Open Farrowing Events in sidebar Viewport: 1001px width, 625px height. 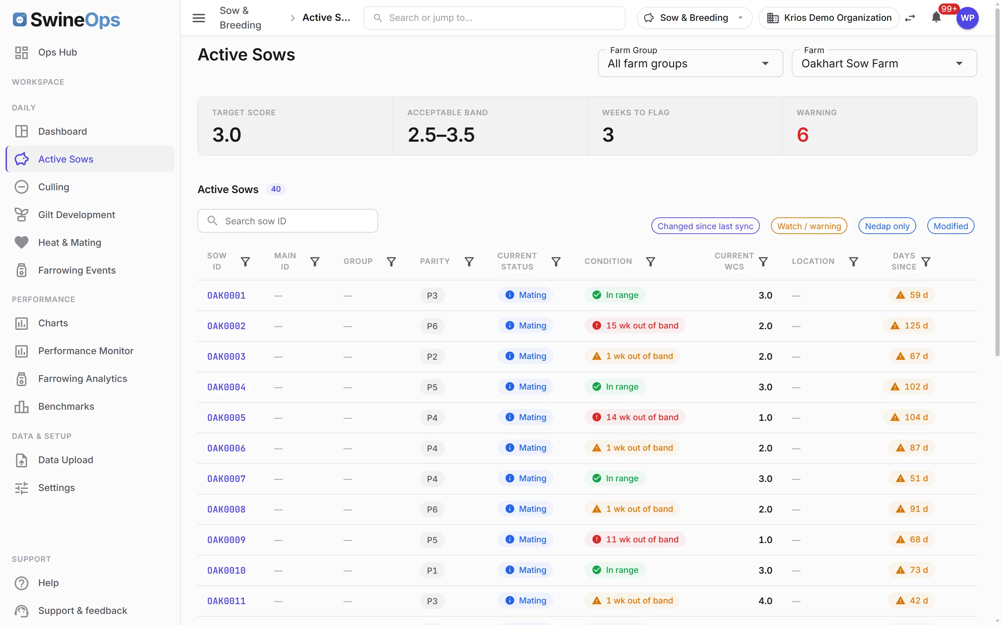90,270
